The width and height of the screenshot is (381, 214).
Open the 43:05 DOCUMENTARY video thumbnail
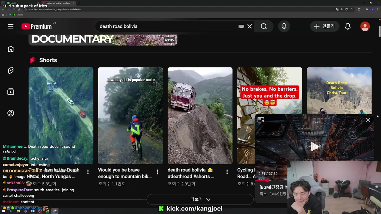(103, 40)
